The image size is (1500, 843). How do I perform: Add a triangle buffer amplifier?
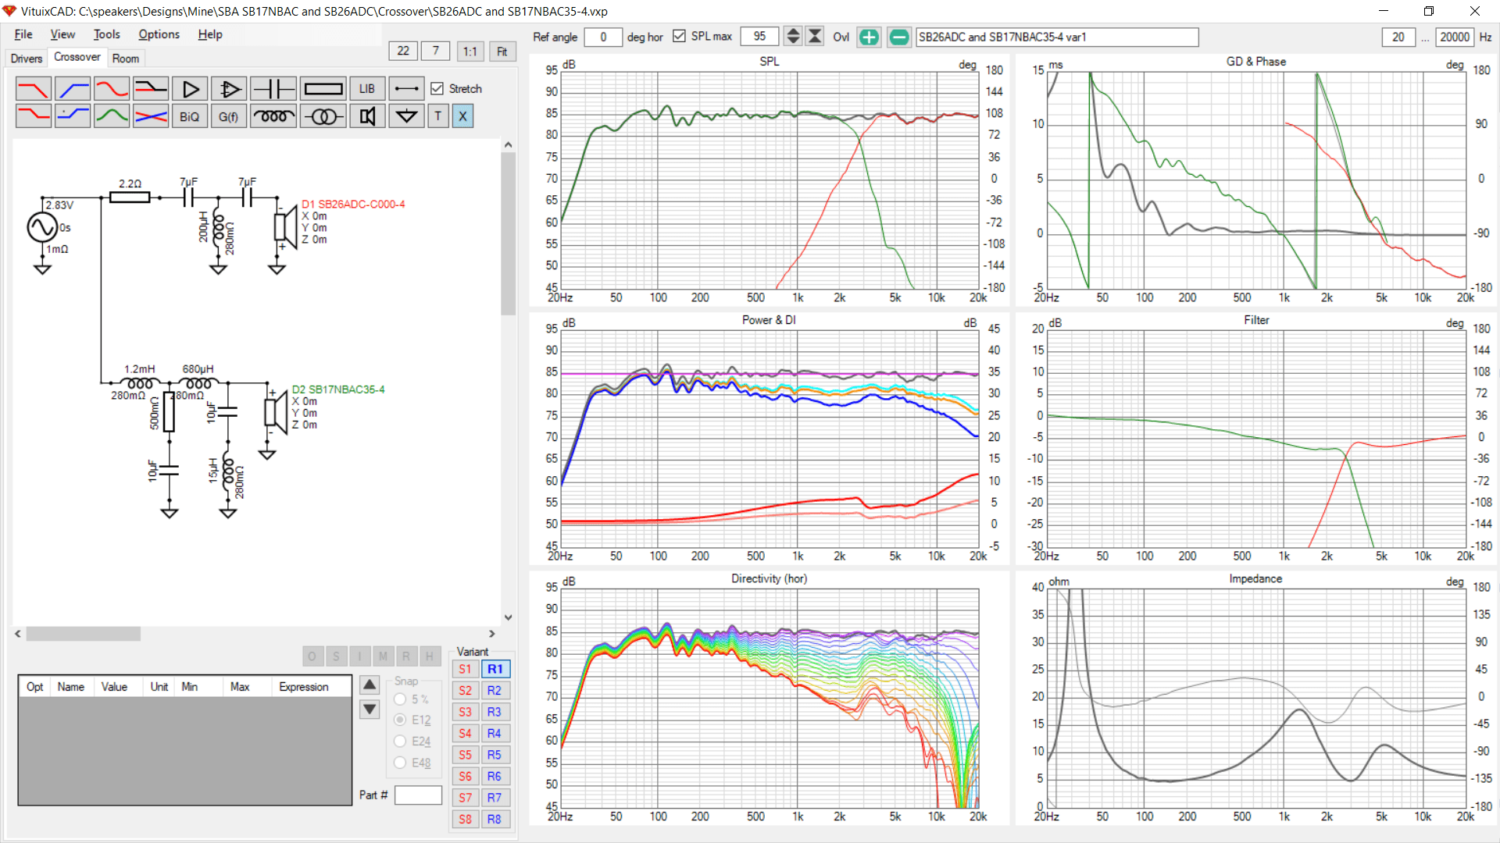[x=190, y=89]
